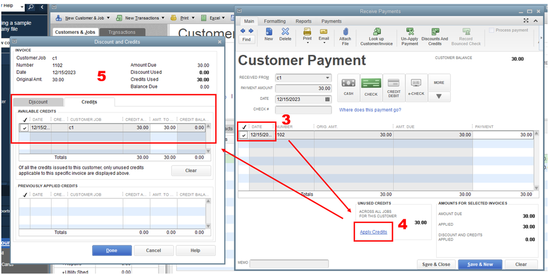Screen dimensions: 548x274
Task: Open the RECEIVED FROM customer dropdown
Action: (327, 78)
